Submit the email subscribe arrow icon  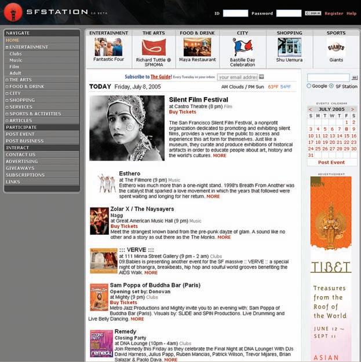[261, 77]
